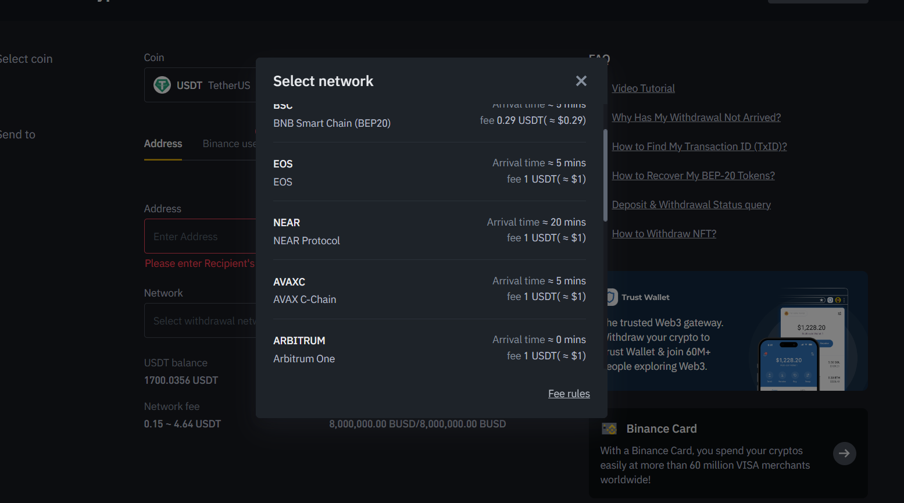Open the USDT coin selector dropdown

tap(201, 85)
